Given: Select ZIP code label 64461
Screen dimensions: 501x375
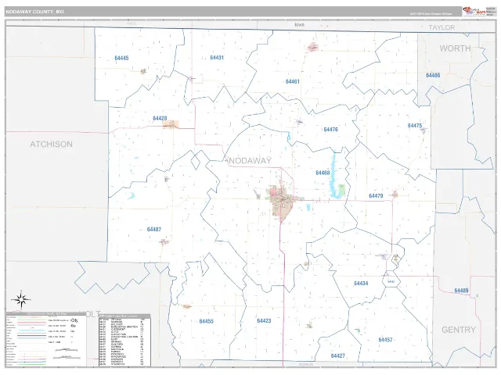Looking at the screenshot, I should pos(292,81).
